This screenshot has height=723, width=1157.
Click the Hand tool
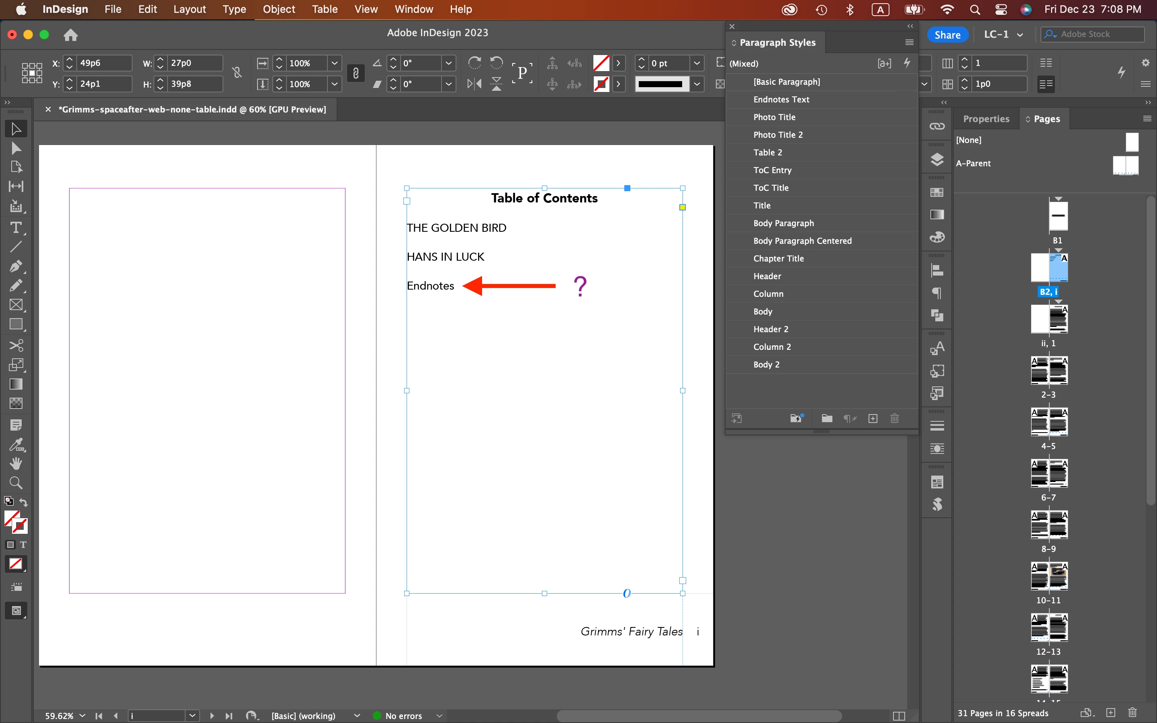tap(16, 464)
